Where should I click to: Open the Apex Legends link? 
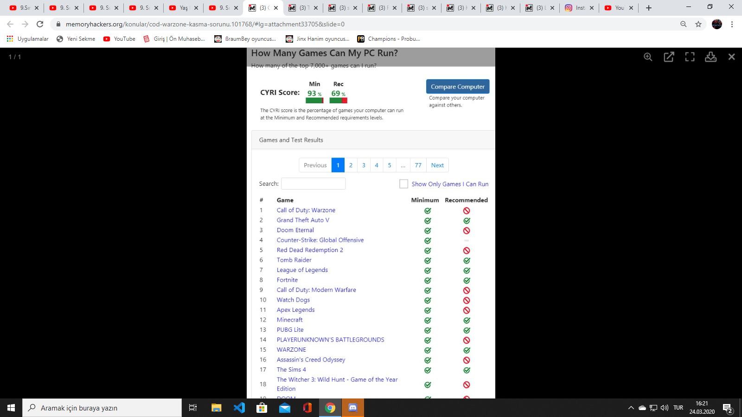[x=295, y=310]
